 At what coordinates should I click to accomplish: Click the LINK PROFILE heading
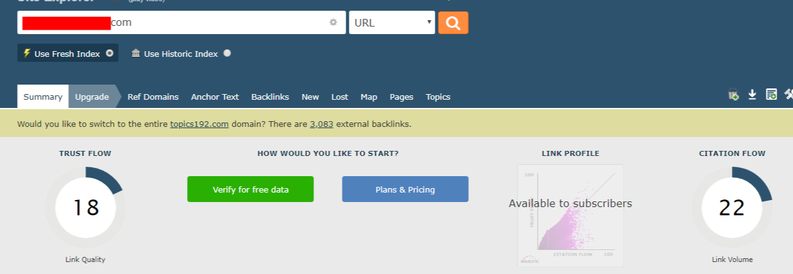click(571, 153)
